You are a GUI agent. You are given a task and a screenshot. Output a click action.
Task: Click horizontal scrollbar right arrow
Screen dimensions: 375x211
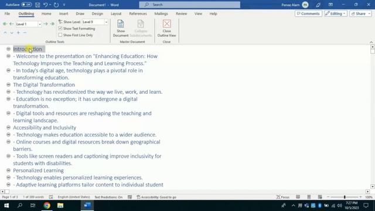point(368,192)
